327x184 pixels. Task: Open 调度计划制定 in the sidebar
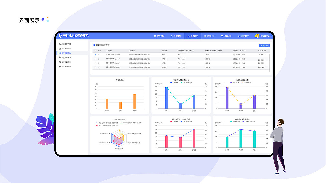65,49
